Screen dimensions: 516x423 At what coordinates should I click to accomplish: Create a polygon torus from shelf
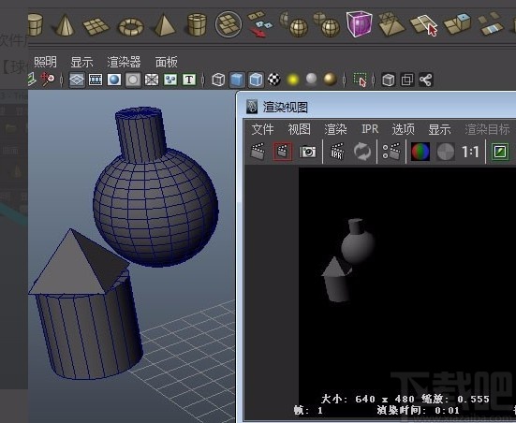(131, 26)
